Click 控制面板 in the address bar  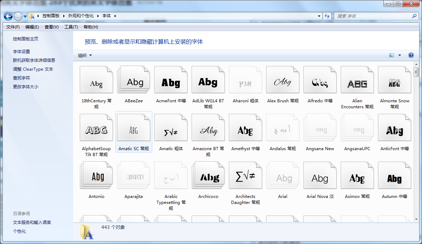click(51, 16)
